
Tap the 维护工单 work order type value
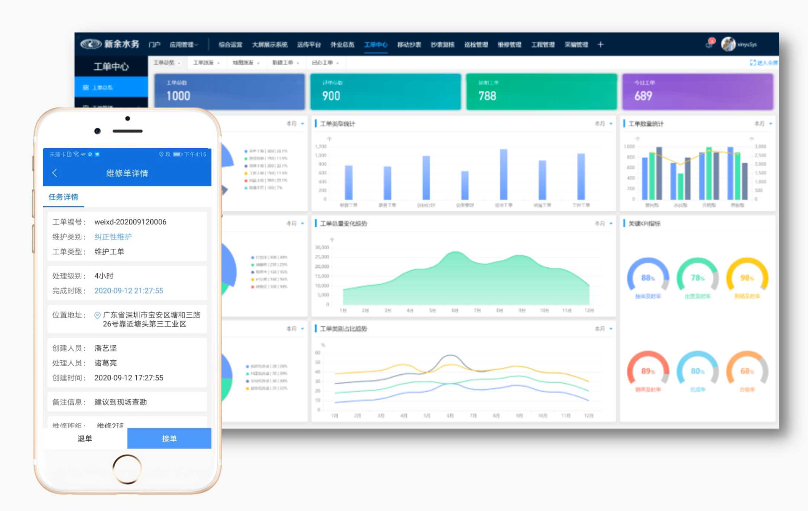[x=109, y=252]
